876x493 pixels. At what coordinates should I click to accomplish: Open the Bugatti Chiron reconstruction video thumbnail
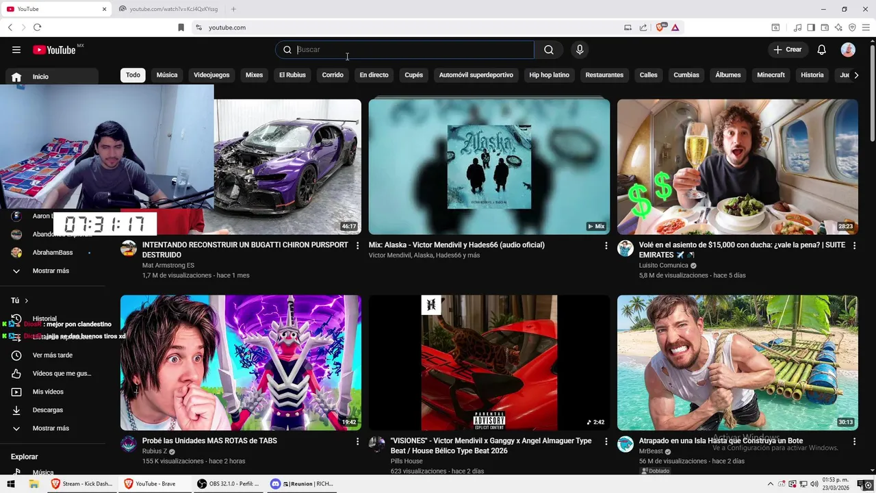287,166
